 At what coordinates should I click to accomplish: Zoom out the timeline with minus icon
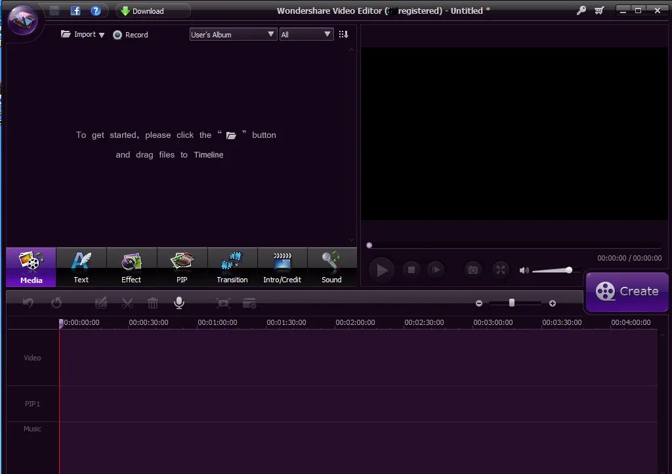click(479, 303)
